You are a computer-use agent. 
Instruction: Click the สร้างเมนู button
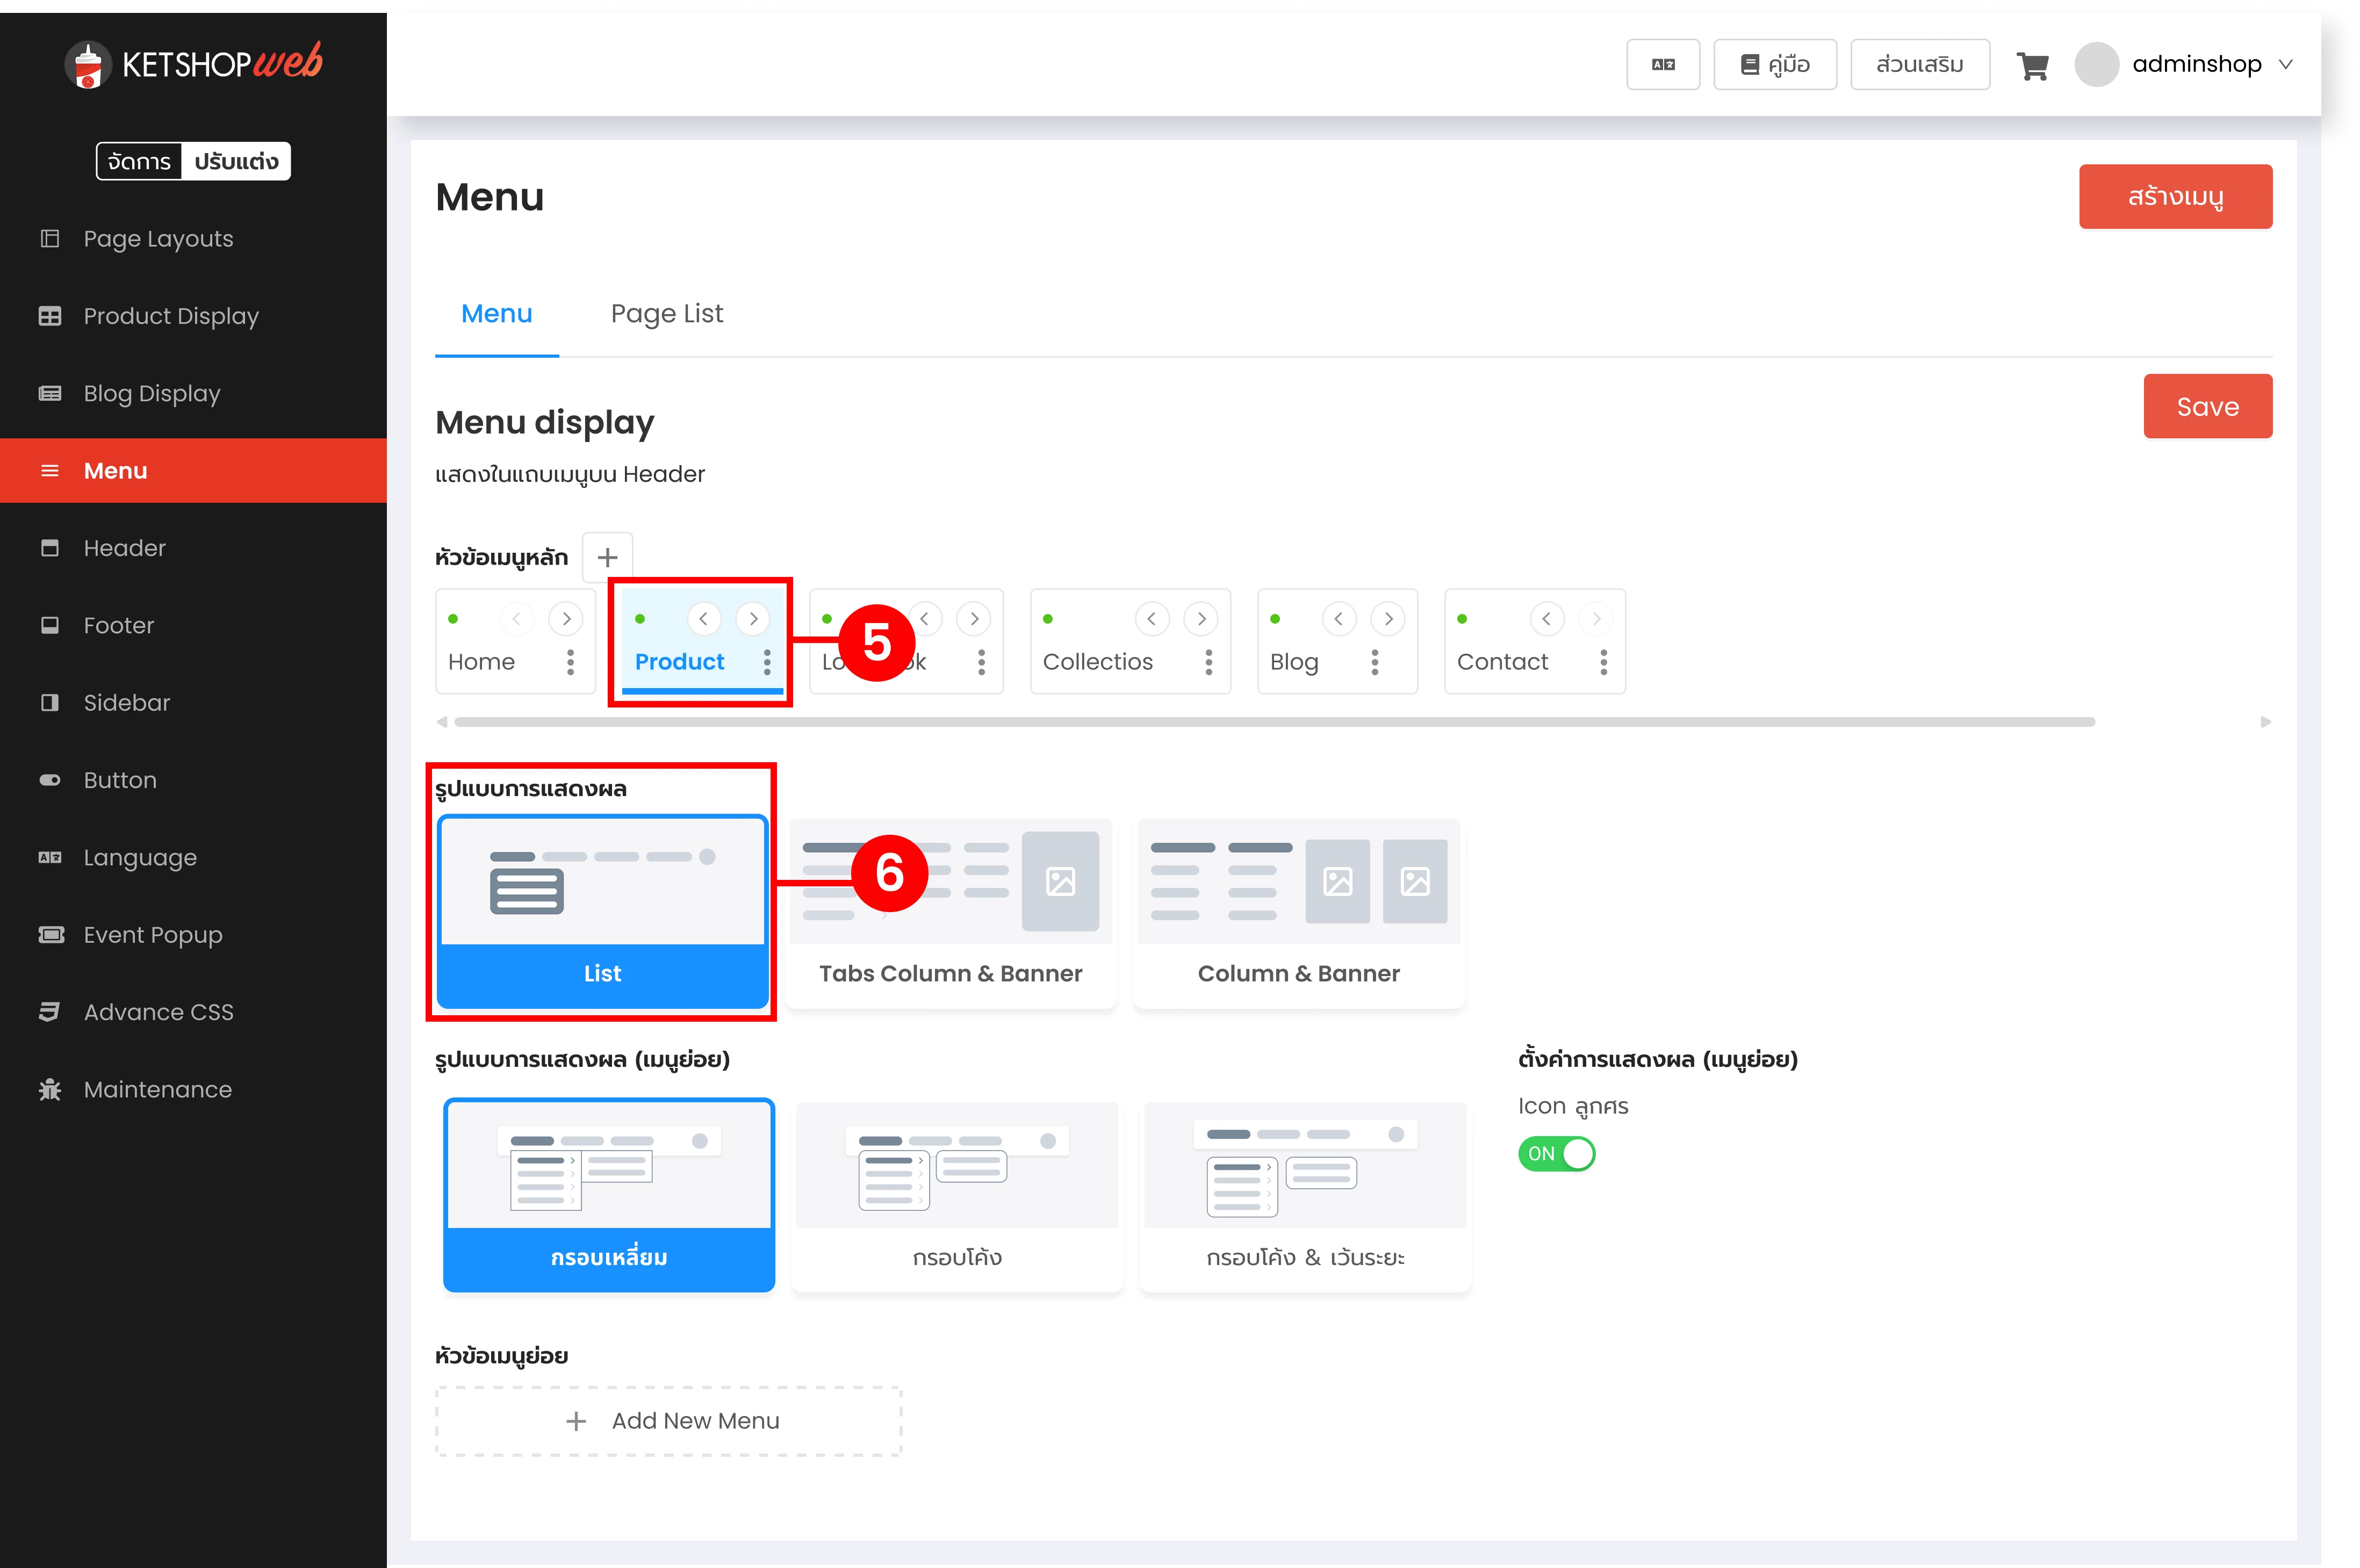coord(2174,197)
